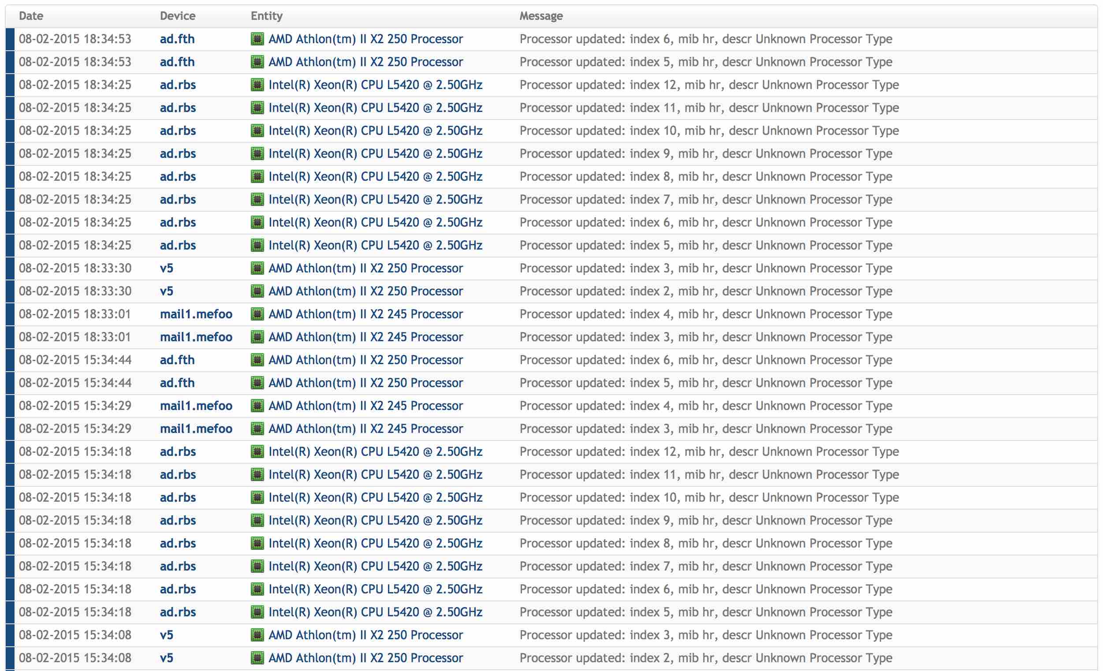
Task: Click the Entity column header
Action: click(x=267, y=16)
